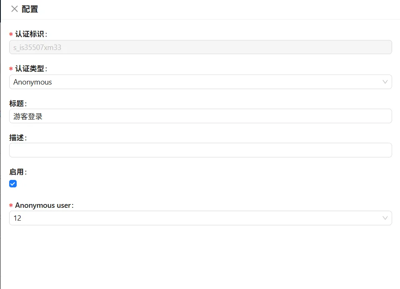Image resolution: width=400 pixels, height=289 pixels.
Task: Click the 标题 field label
Action: pos(17,103)
